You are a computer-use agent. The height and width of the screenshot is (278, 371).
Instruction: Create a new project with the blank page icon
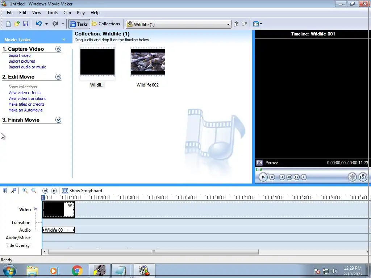click(8, 24)
